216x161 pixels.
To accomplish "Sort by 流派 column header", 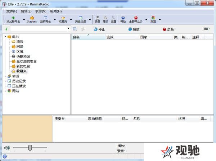I will [122, 37].
